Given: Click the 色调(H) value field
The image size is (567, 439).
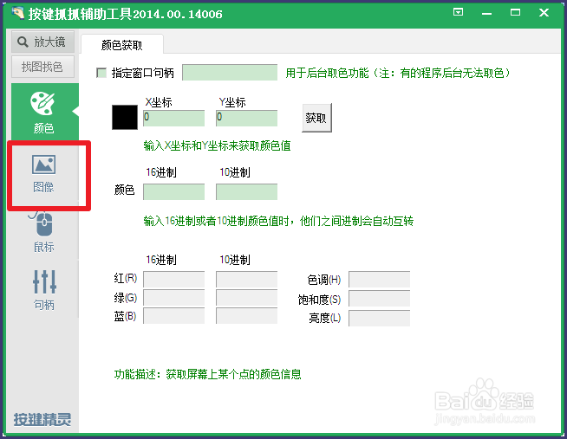Looking at the screenshot, I should 380,280.
